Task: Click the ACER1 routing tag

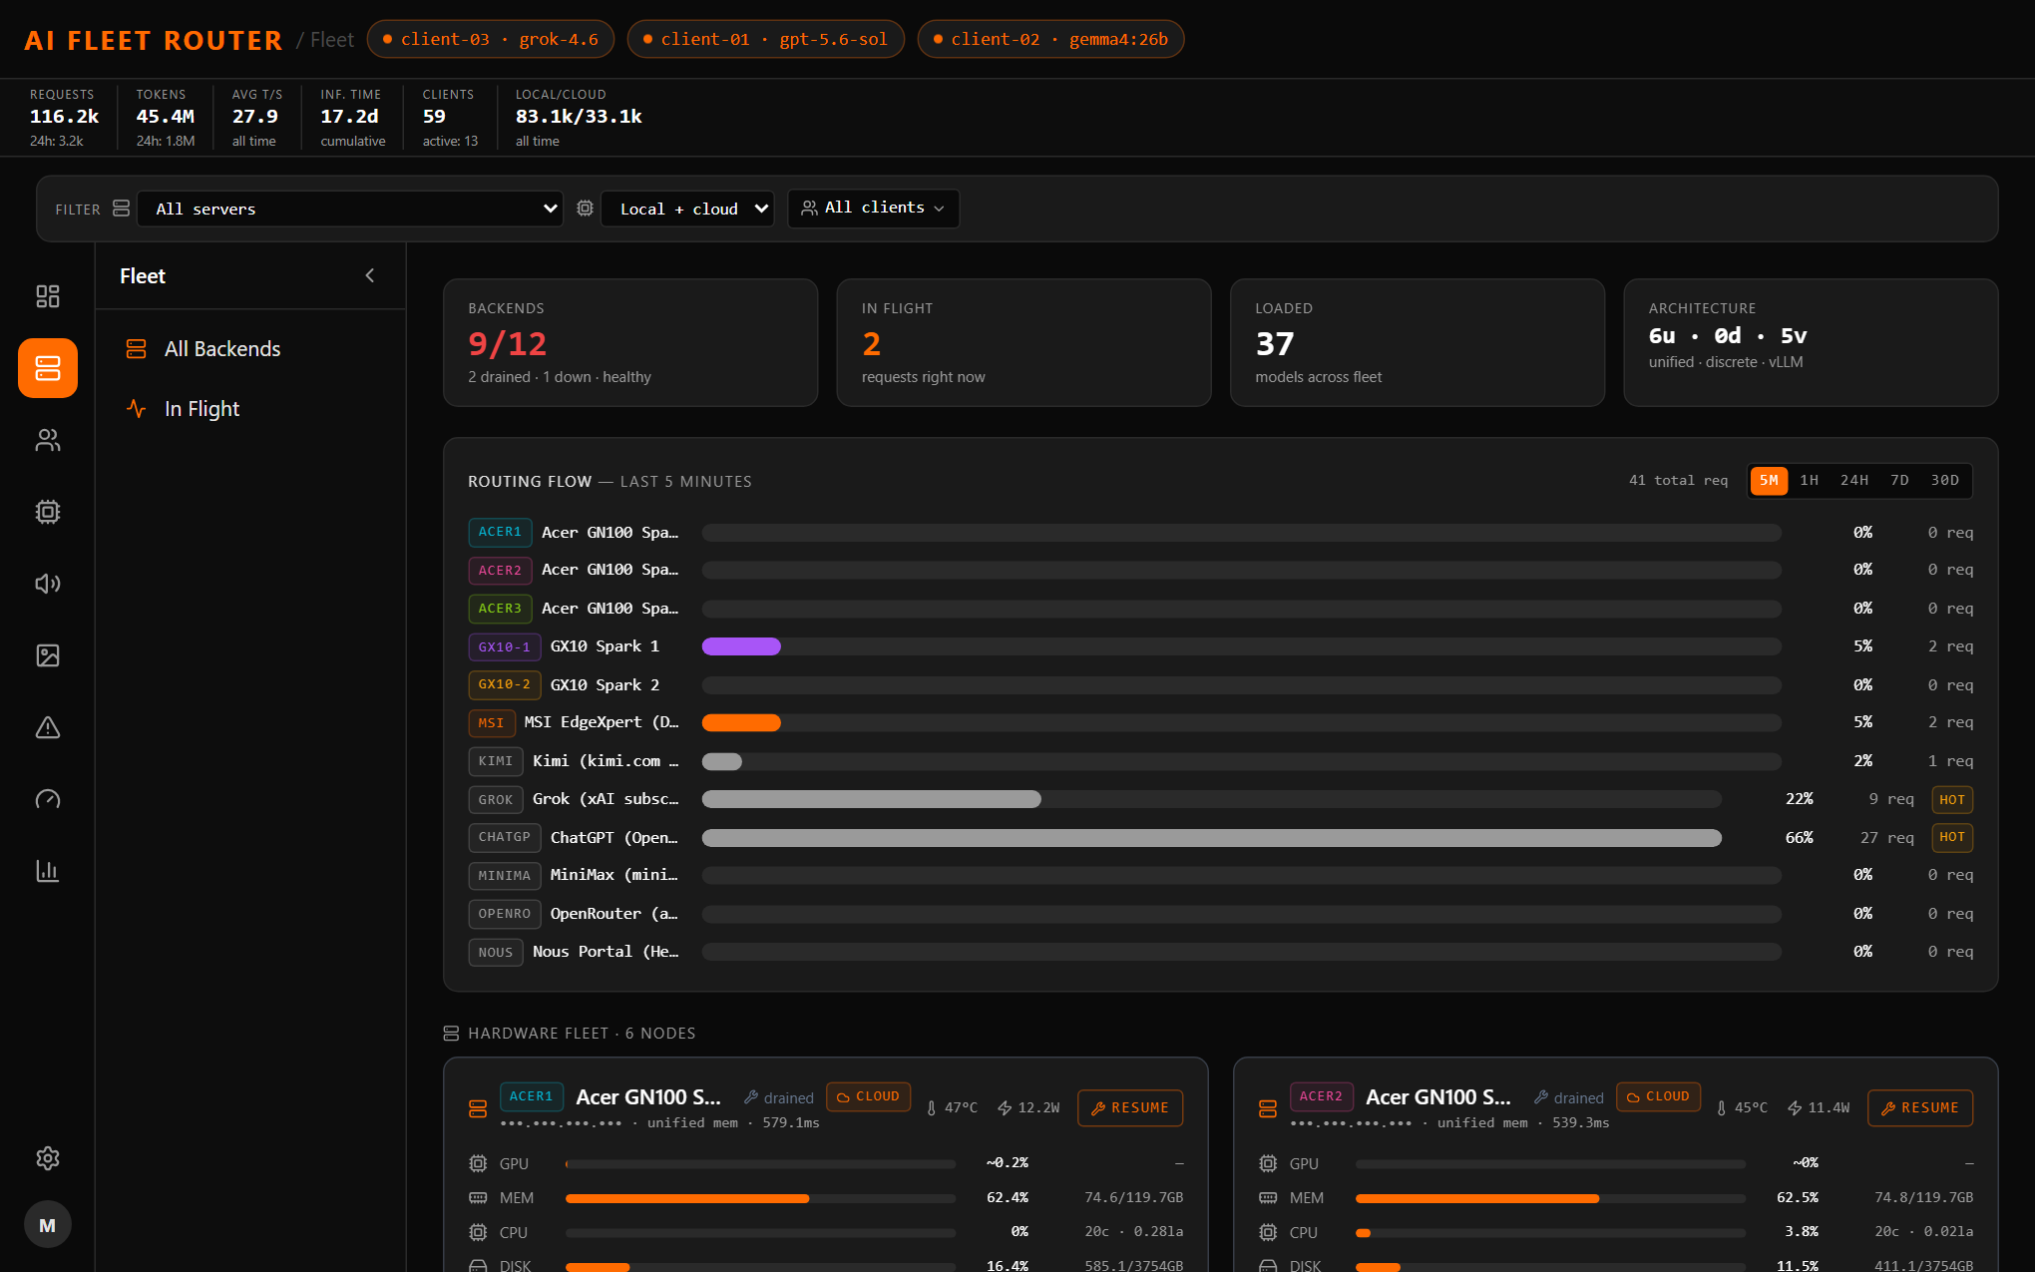Action: [x=500, y=533]
